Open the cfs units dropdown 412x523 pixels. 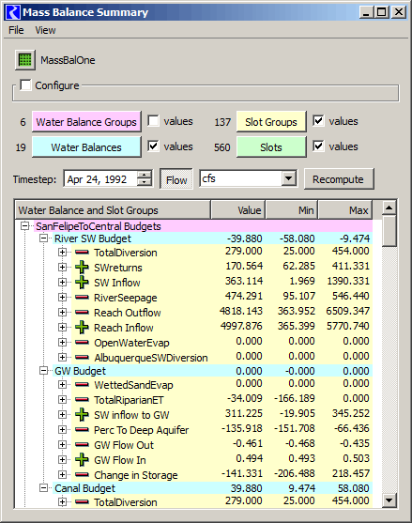pos(289,178)
